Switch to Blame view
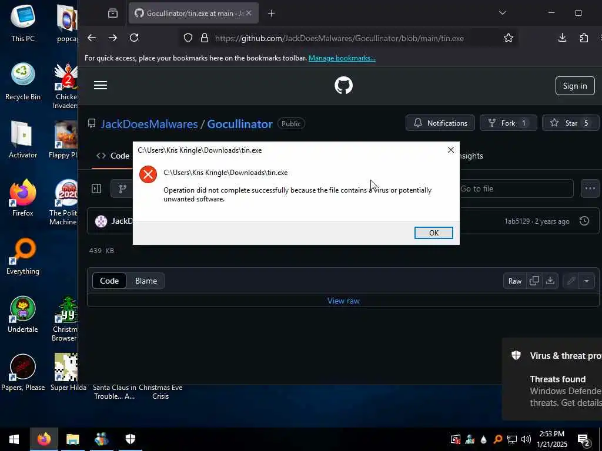 tap(146, 281)
